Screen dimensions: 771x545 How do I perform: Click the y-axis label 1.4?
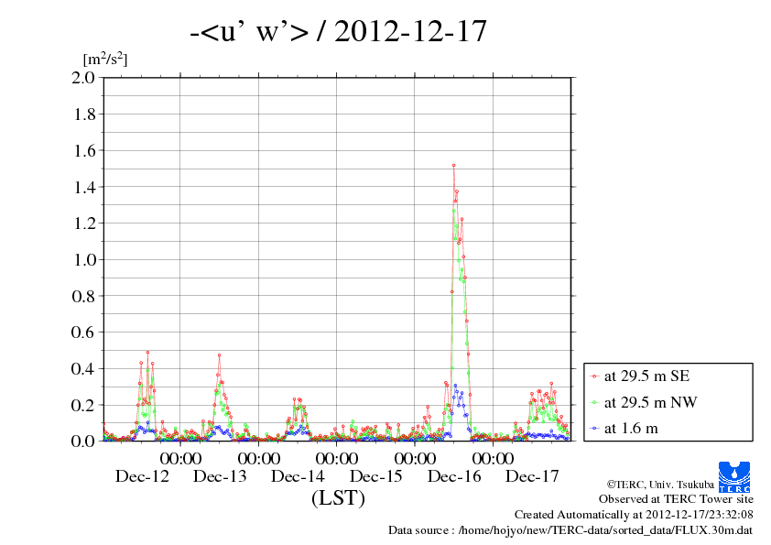click(x=83, y=187)
